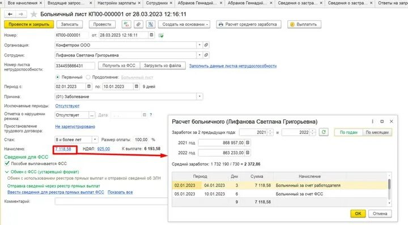Open Сотрудник Лифанова card icon
Screen dimensions: 408x225
click(x=206, y=55)
